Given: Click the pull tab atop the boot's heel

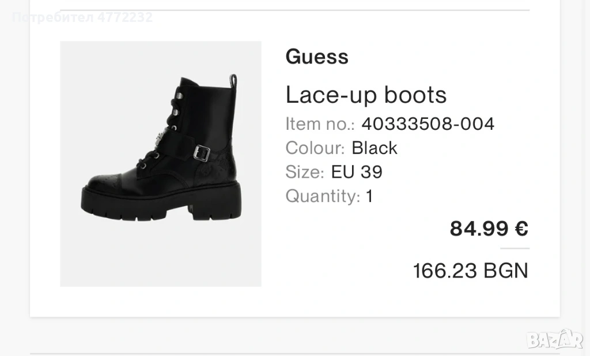Looking at the screenshot, I should (x=233, y=81).
